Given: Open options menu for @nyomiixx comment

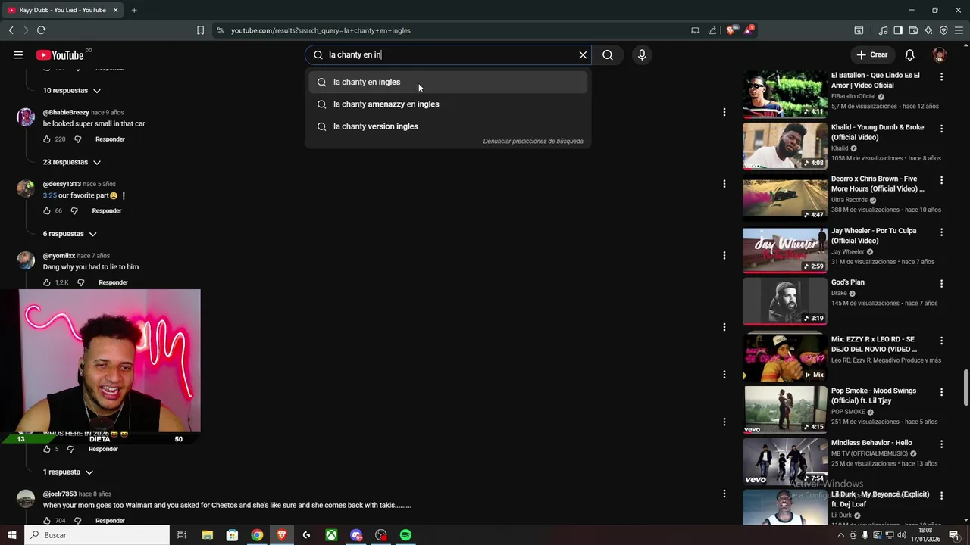Looking at the screenshot, I should [x=724, y=255].
